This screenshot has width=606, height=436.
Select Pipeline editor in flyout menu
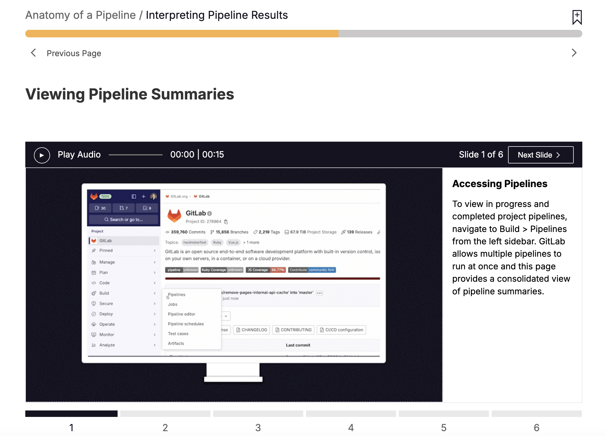[x=181, y=314]
